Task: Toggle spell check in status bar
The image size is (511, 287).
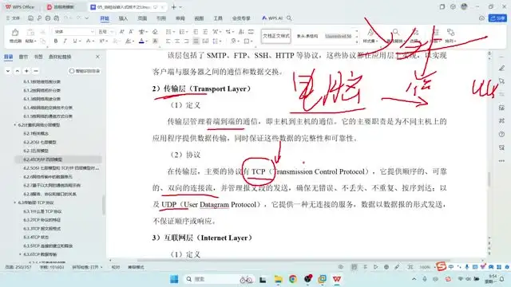Action: click(87, 267)
